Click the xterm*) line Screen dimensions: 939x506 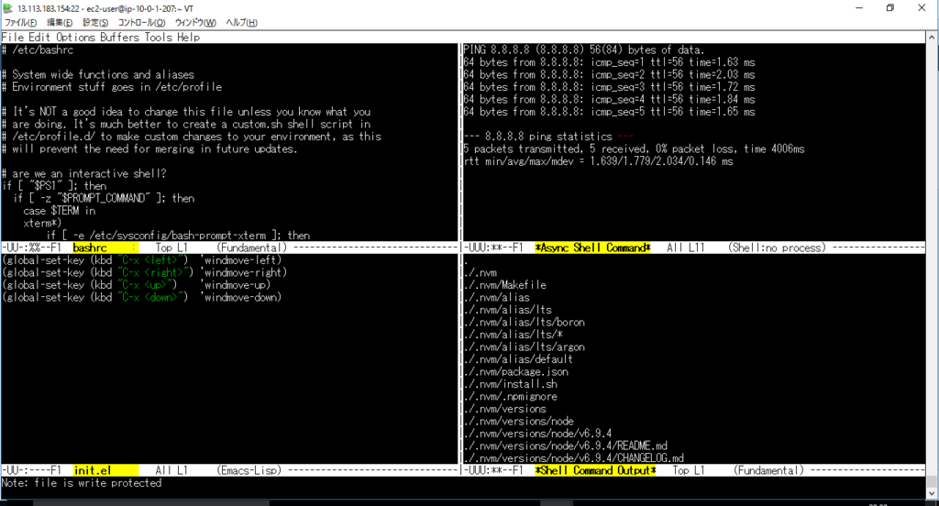42,224
